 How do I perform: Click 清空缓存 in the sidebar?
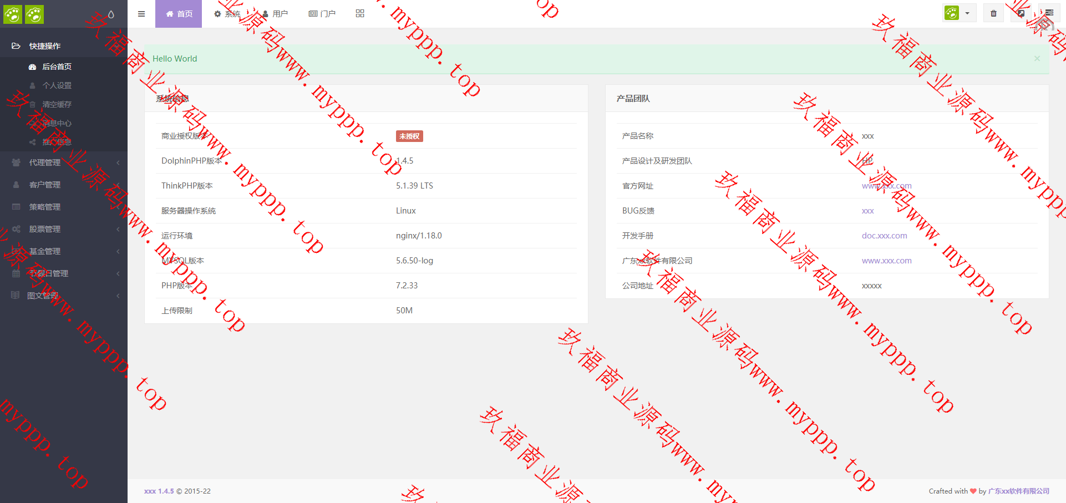click(57, 104)
